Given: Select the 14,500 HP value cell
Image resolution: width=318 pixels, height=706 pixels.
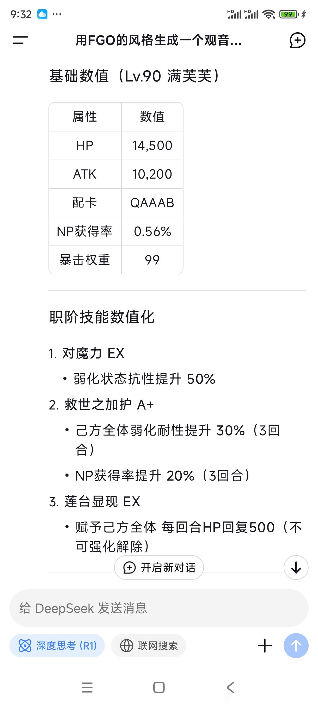Looking at the screenshot, I should click(x=152, y=146).
